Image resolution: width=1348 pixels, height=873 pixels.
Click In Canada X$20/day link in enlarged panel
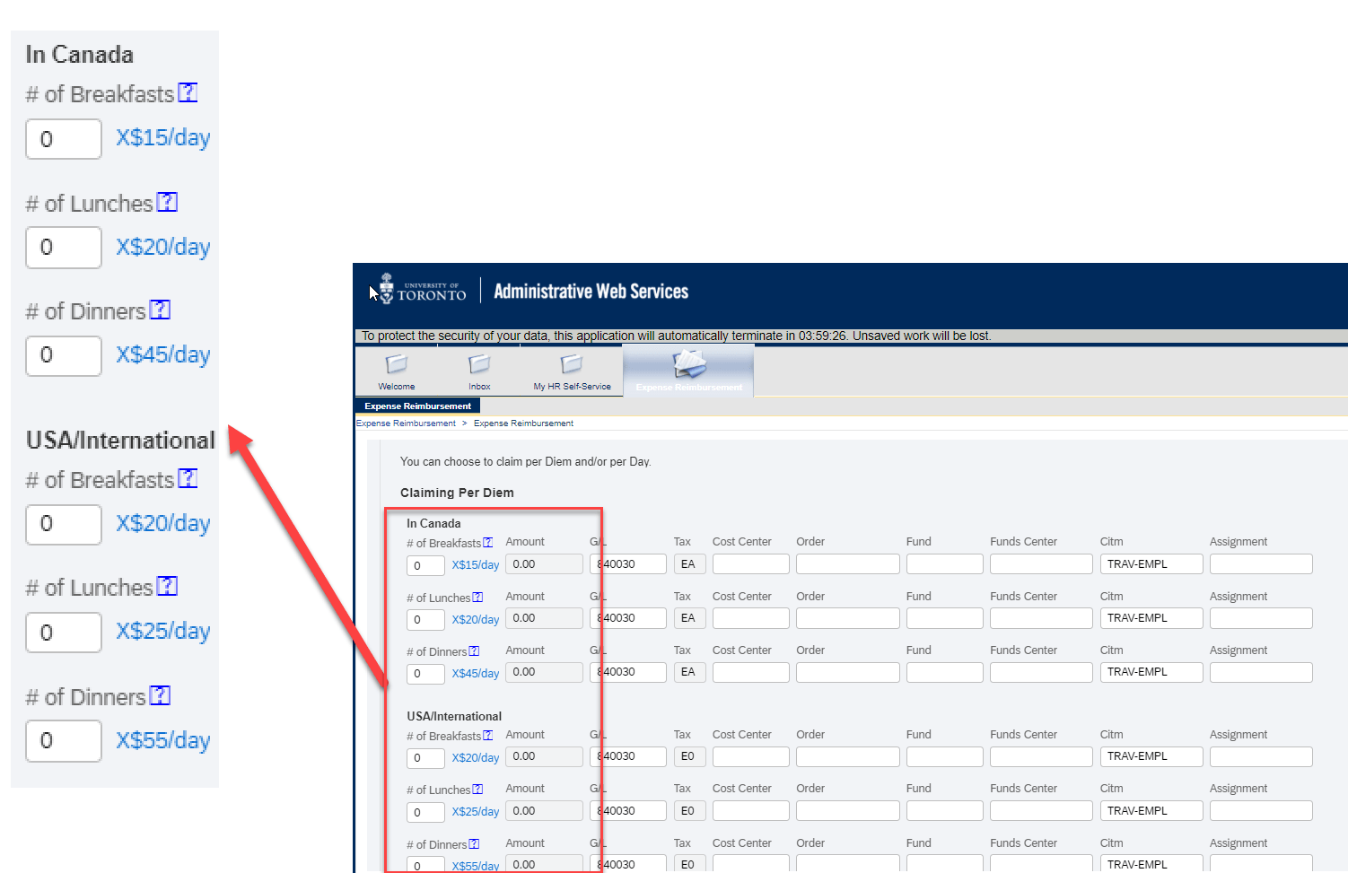(x=163, y=247)
